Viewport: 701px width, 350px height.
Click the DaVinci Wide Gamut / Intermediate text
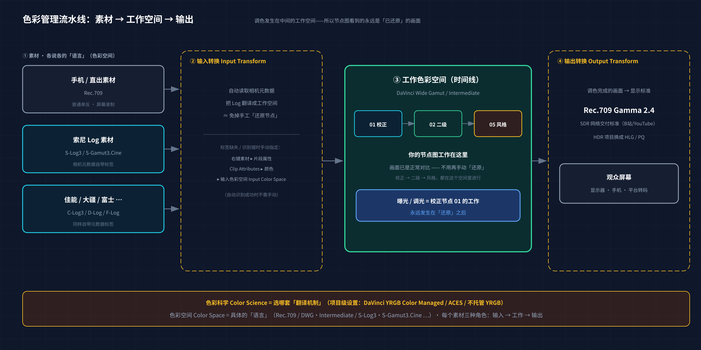pyautogui.click(x=438, y=93)
